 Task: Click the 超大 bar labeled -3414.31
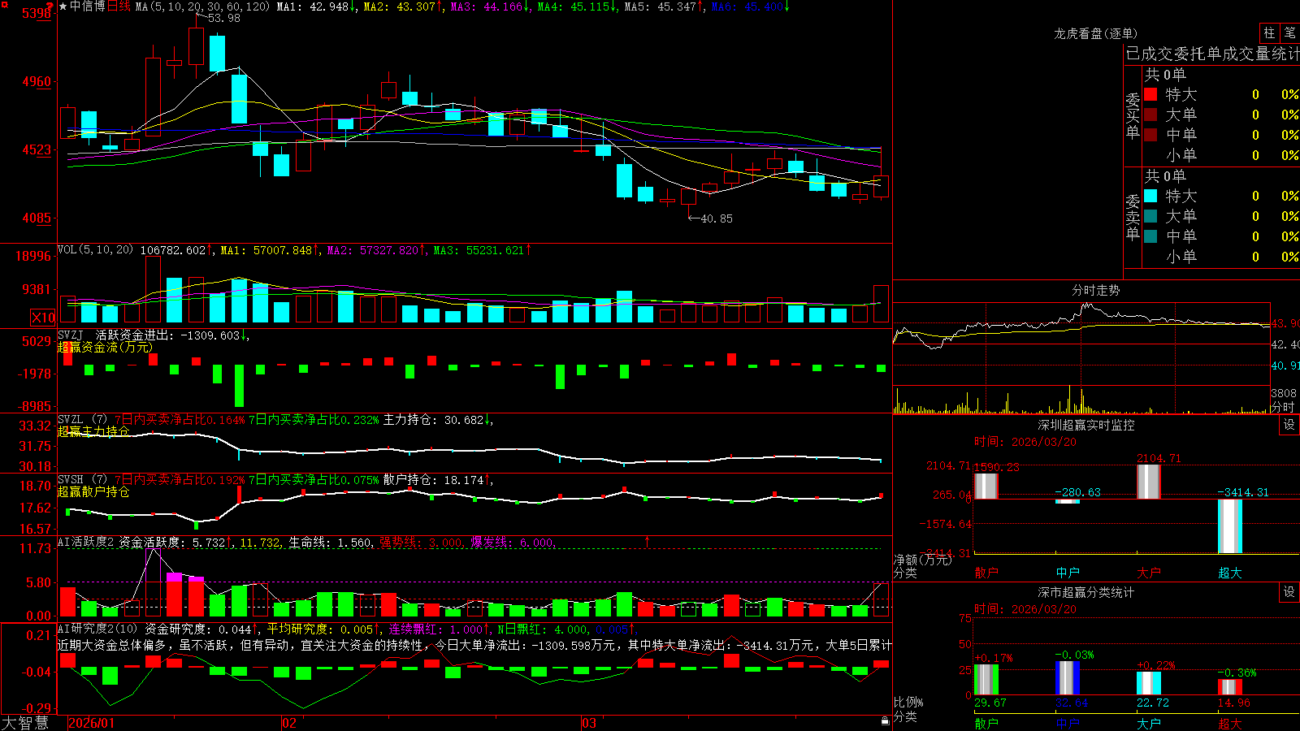1230,526
